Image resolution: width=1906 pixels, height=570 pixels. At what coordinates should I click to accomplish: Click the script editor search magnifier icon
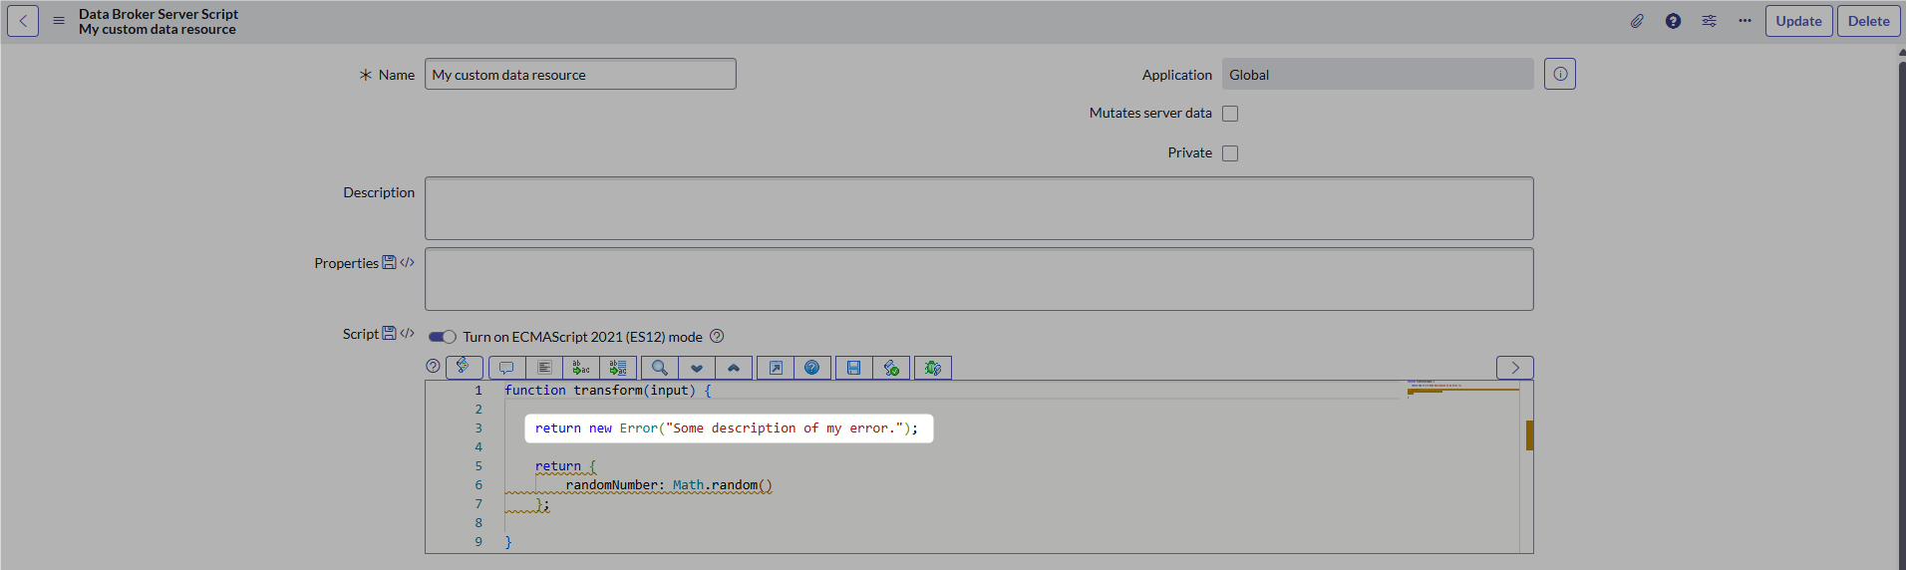point(659,368)
